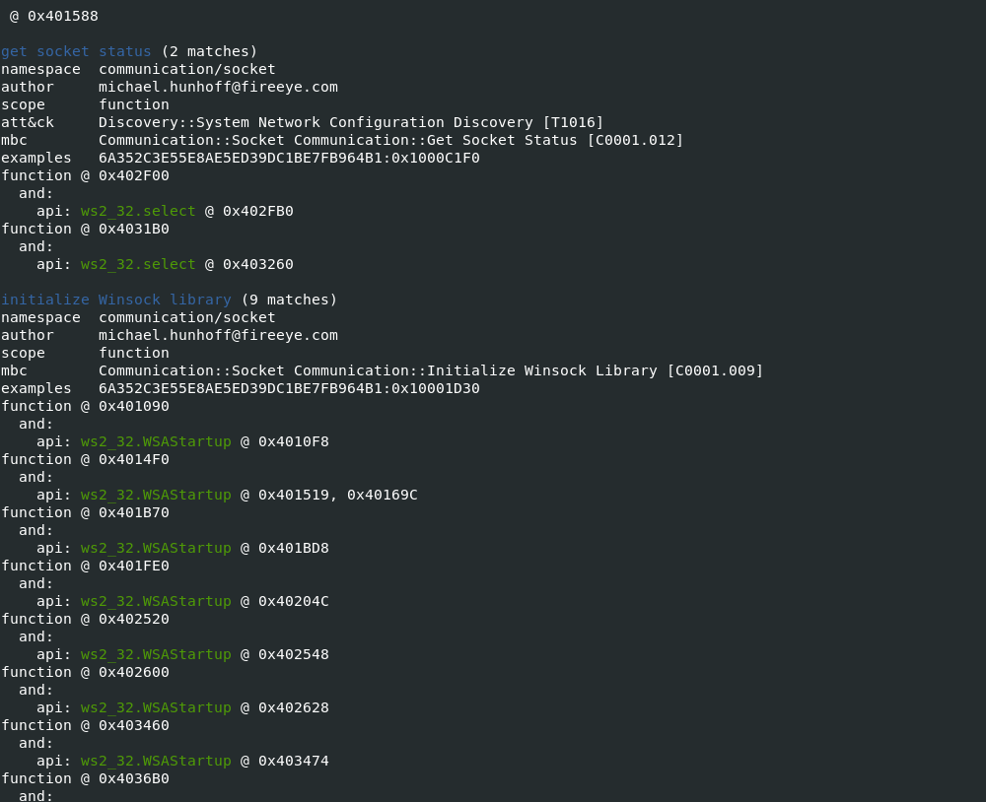Click MBC value 'Initialize Winsock Library [C0001.009]'

595,370
